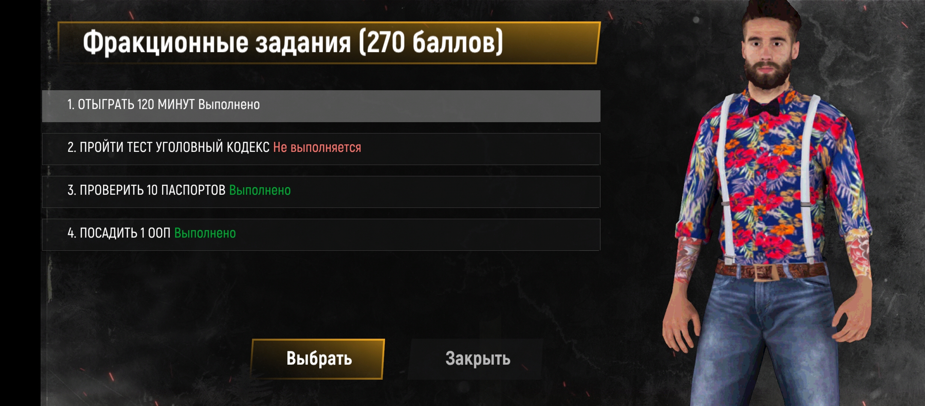Click the green Выполнено status of passports task

(x=260, y=190)
